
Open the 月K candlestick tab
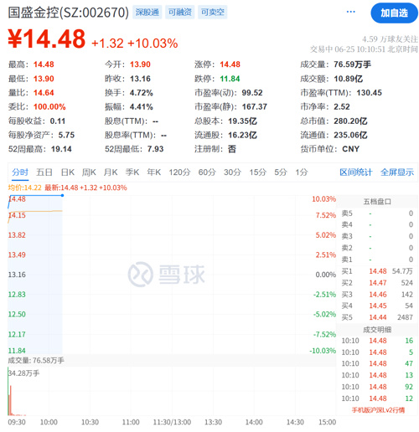pos(111,172)
